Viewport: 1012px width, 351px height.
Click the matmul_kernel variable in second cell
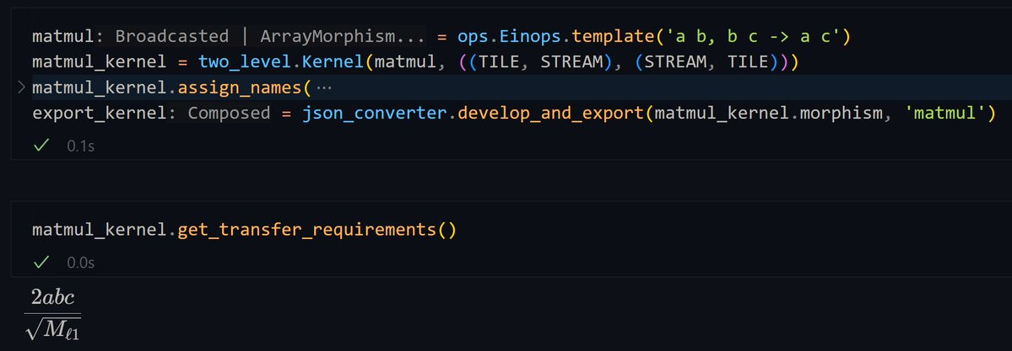pos(100,229)
